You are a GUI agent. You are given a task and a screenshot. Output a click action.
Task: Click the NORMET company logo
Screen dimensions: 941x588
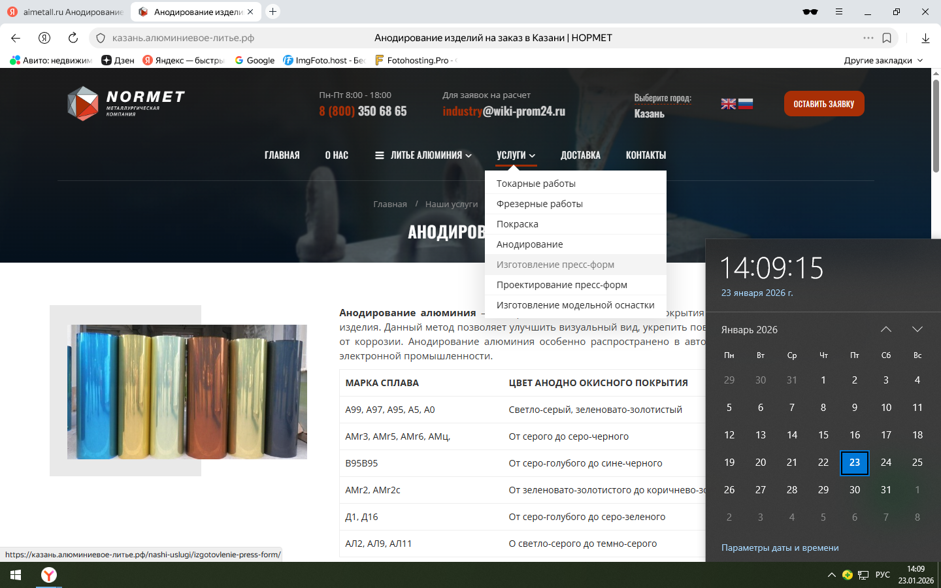click(x=126, y=104)
